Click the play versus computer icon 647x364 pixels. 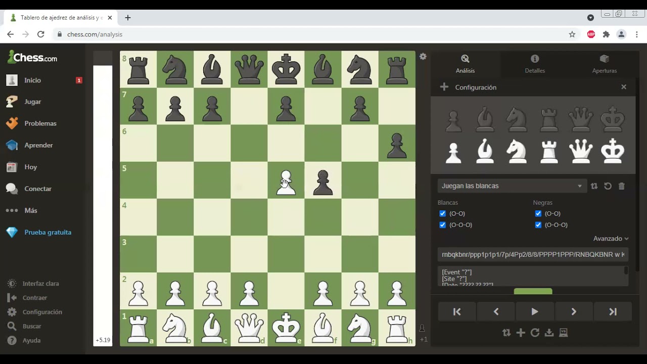564,333
